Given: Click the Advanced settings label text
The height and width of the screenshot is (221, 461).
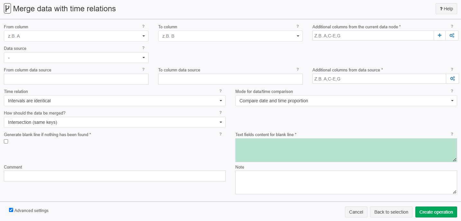Looking at the screenshot, I should point(32,210).
